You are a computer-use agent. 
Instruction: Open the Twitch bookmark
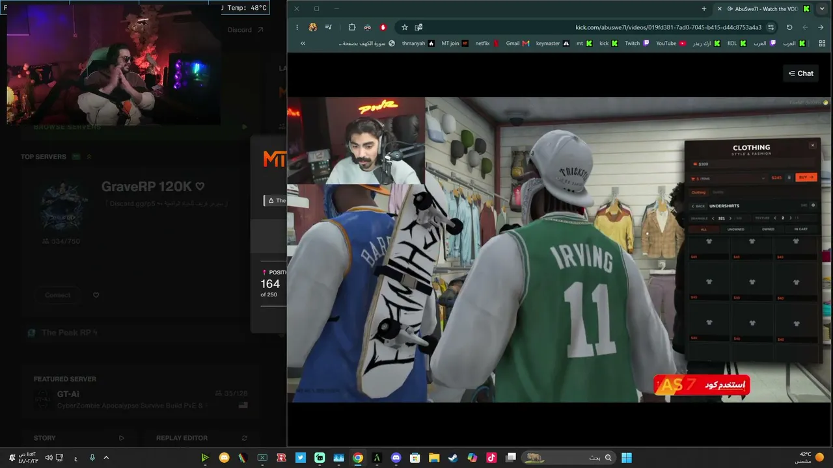tap(637, 44)
